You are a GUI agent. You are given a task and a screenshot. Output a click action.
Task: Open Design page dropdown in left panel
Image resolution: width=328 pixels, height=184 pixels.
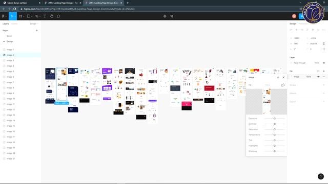(34, 24)
